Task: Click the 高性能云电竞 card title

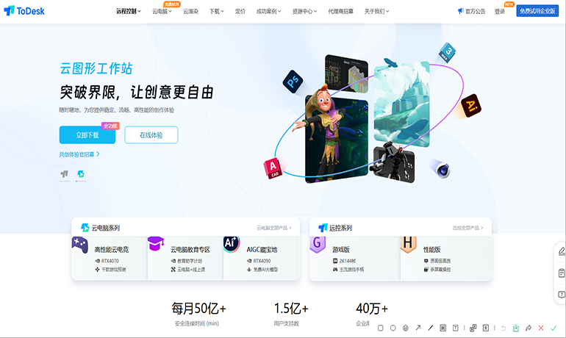Action: coord(112,249)
